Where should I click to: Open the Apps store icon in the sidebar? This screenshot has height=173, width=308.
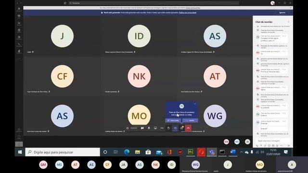pyautogui.click(x=19, y=130)
